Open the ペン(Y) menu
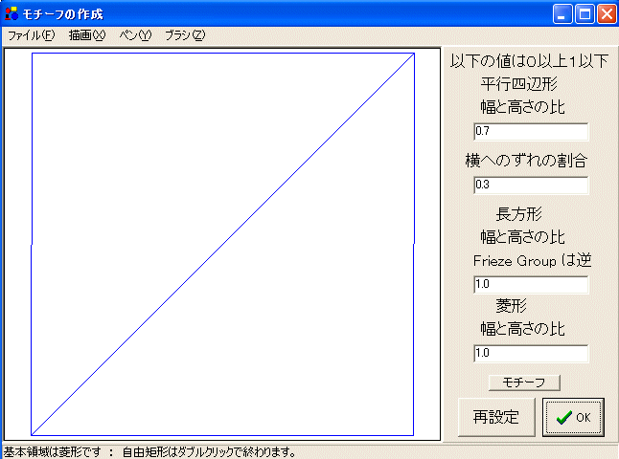The width and height of the screenshot is (619, 459). [135, 35]
